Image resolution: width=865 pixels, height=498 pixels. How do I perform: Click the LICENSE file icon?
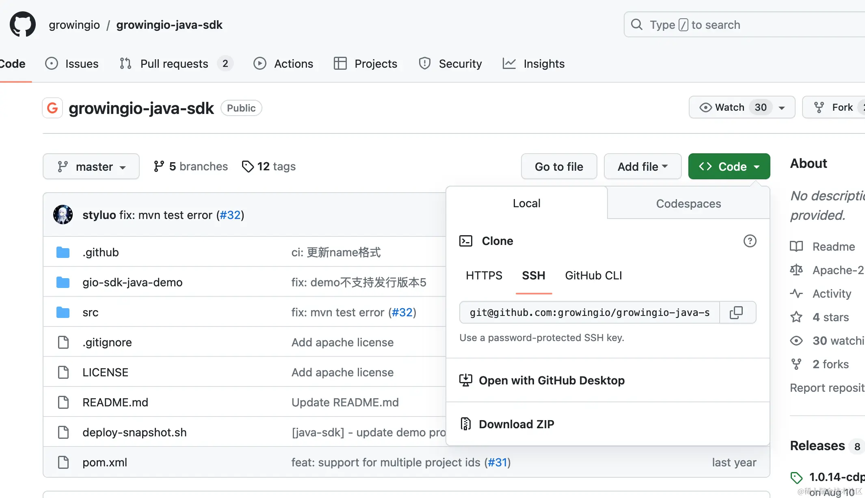[x=63, y=372]
